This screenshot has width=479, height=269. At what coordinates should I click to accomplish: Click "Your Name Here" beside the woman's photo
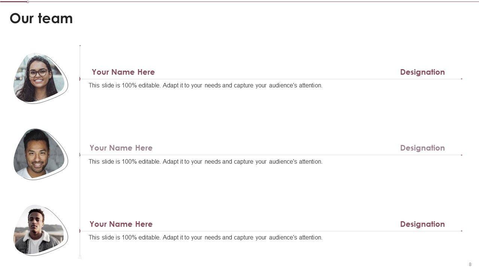point(123,72)
